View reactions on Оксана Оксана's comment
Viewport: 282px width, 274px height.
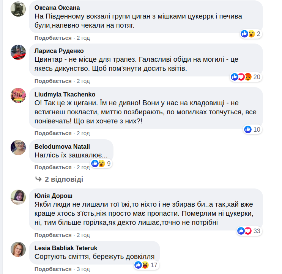click(x=250, y=34)
